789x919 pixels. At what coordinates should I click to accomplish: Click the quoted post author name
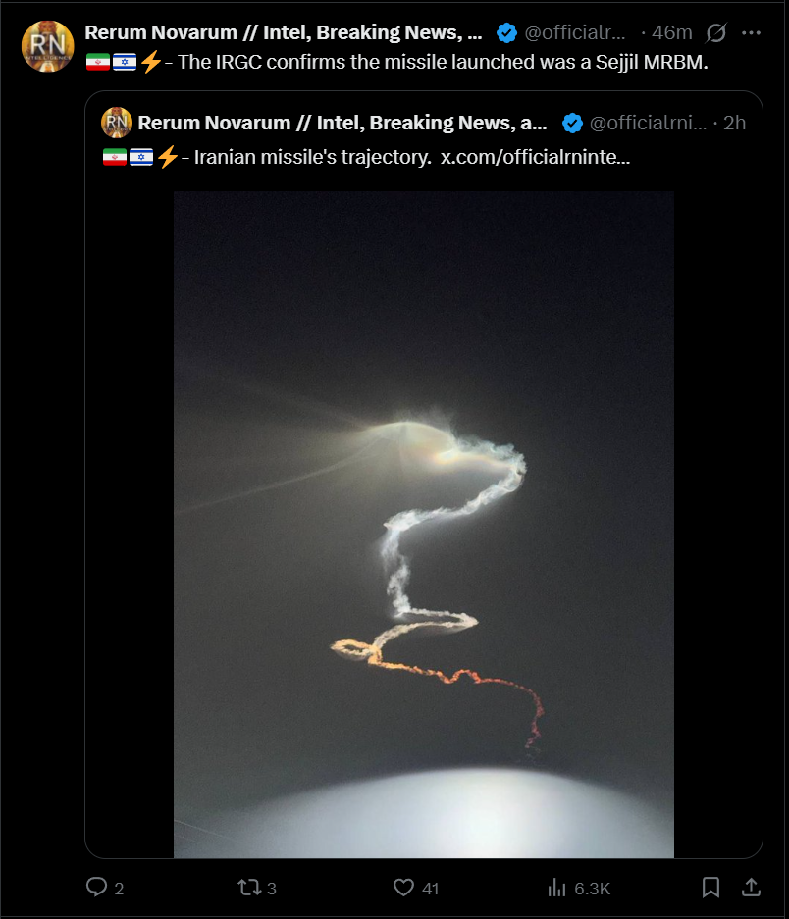coord(342,123)
